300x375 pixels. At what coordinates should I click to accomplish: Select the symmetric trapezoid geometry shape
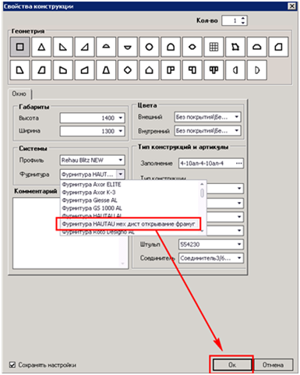pyautogui.click(x=106, y=70)
